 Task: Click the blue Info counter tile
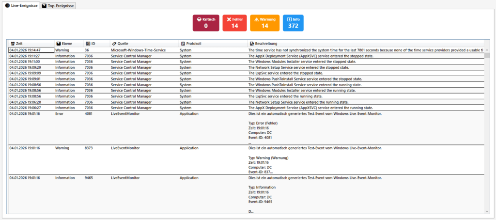pos(293,23)
